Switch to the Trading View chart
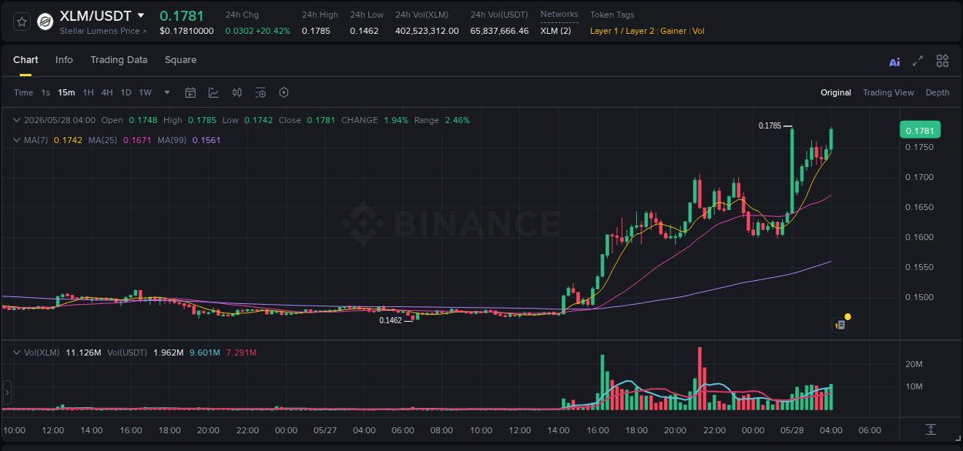 click(888, 92)
